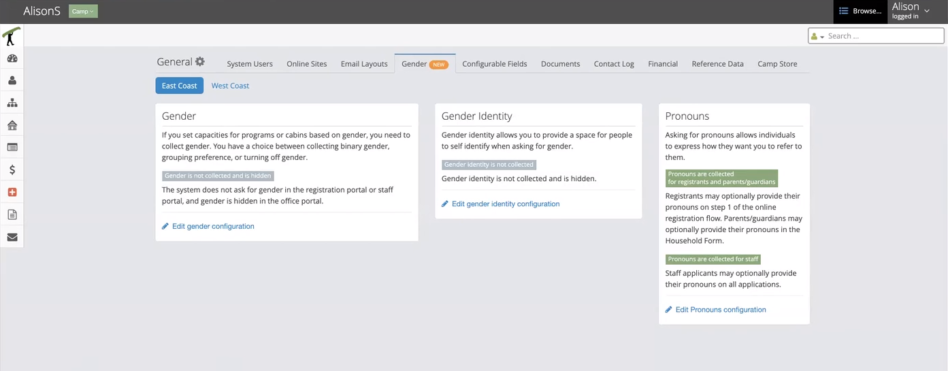Switch to the Financial tab
Screen dimensions: 948x371
(663, 64)
